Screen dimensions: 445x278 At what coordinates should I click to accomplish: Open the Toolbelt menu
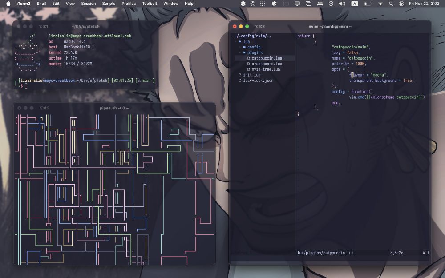pos(150,4)
